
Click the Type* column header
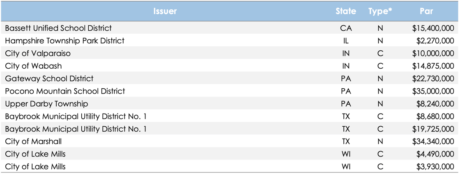click(x=380, y=11)
